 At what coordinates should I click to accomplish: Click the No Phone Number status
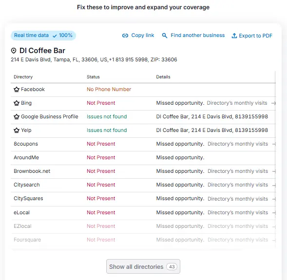pyautogui.click(x=109, y=89)
